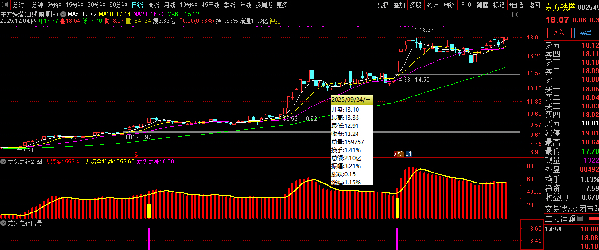599x250 pixels.
Task: Add stock via +自选 button
Action: 516,5
